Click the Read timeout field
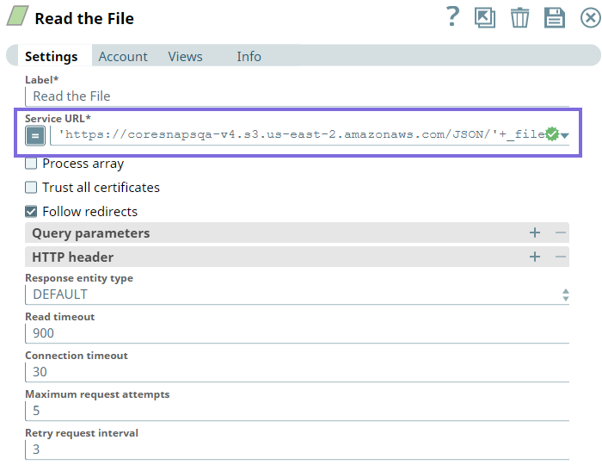602x465 pixels. [x=296, y=333]
